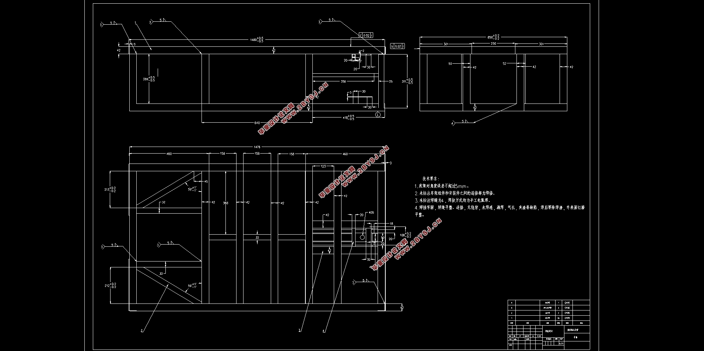The height and width of the screenshot is (351, 704).
Task: Select the 1480 overall length dimension
Action: coord(256,39)
